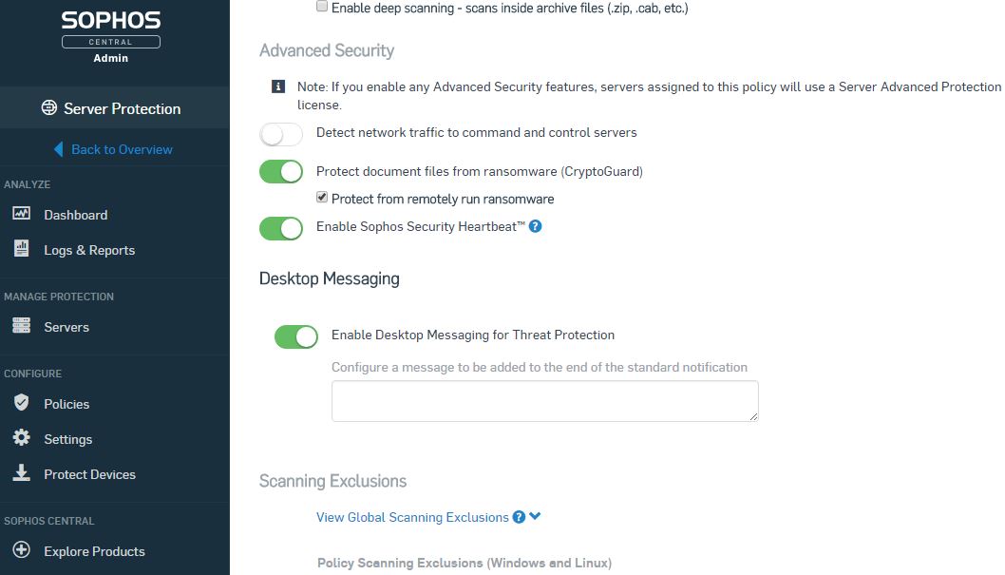Viewport: 1005px width, 575px height.
Task: Uncheck Protect from remotely run ransomware
Action: coord(322,199)
